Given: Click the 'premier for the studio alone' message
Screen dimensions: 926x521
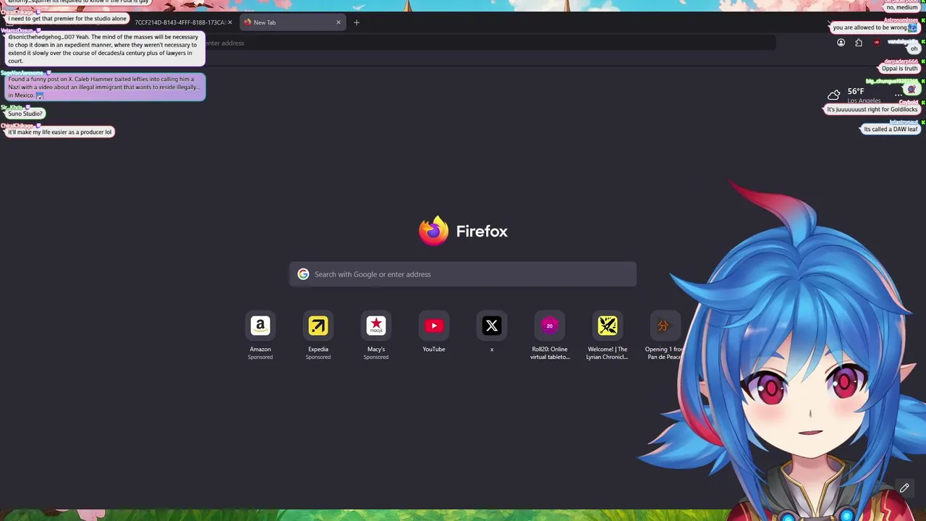Looking at the screenshot, I should point(67,19).
